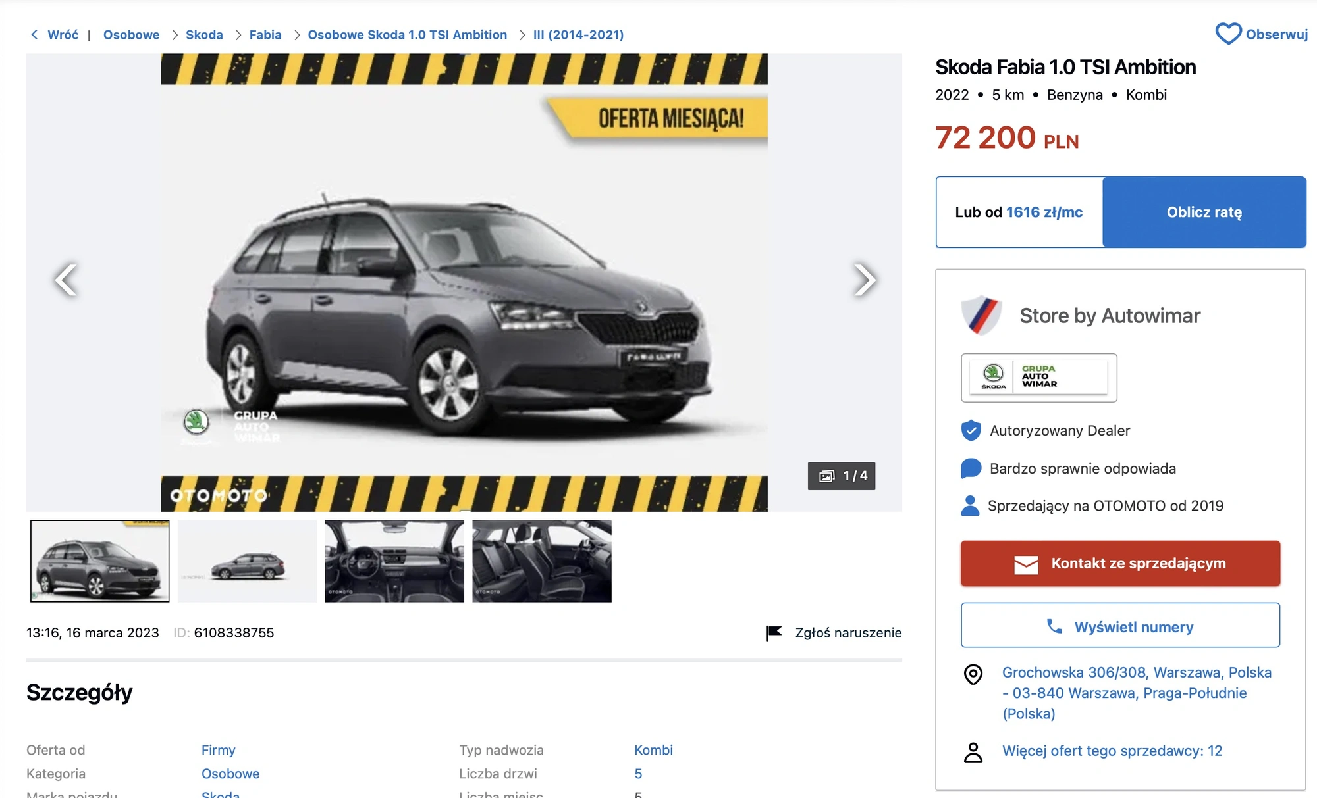The height and width of the screenshot is (798, 1317).
Task: Click the heart Obserwuj icon
Action: coord(1228,34)
